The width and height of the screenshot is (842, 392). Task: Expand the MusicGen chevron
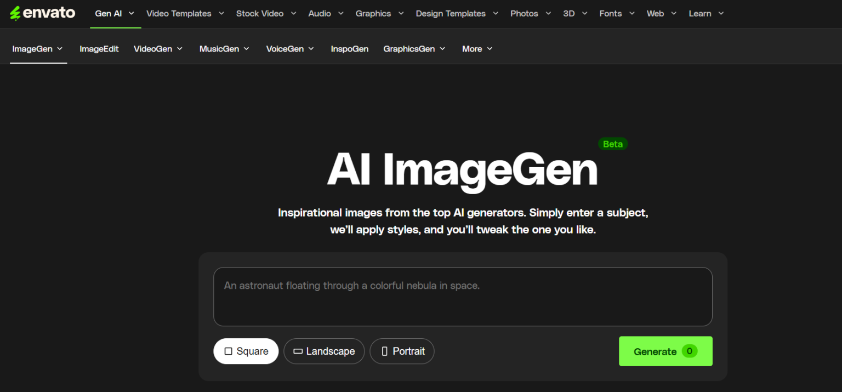(x=246, y=49)
